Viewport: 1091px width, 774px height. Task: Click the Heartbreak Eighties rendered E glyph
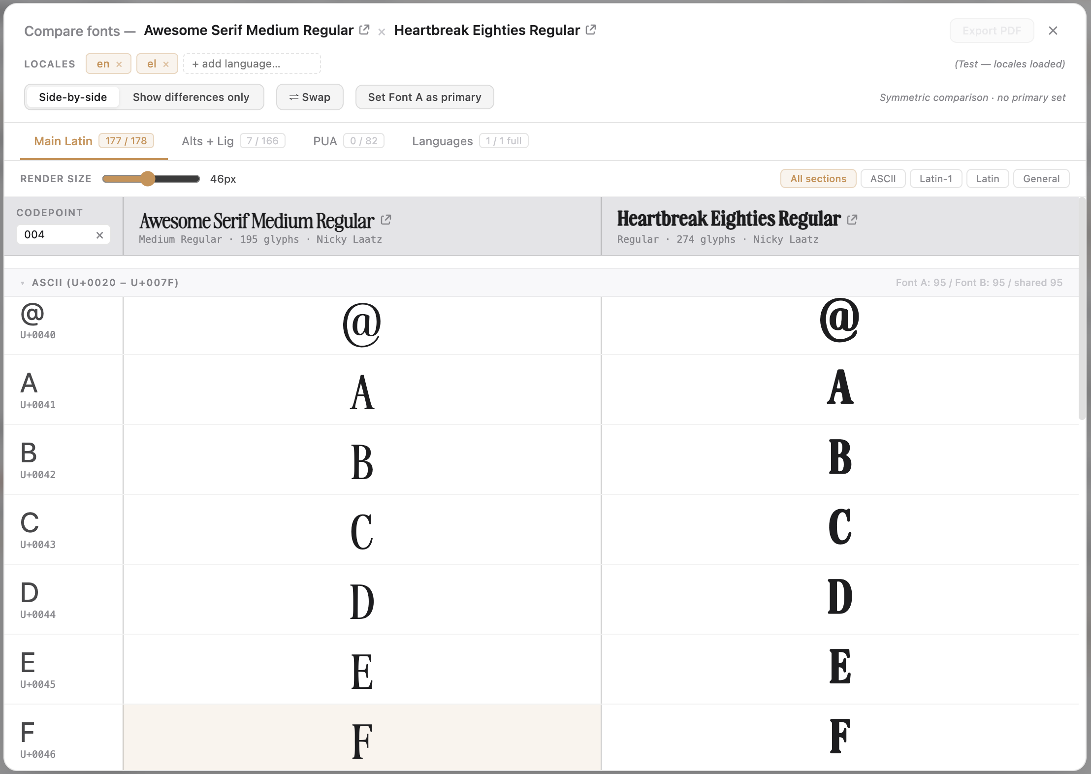[840, 667]
